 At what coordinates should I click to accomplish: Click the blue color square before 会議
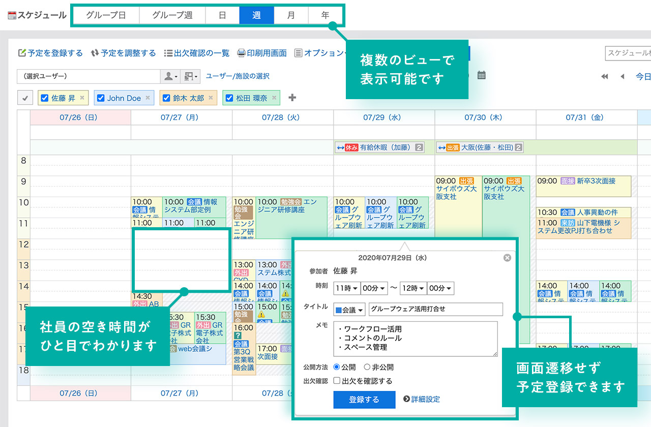pos(338,309)
